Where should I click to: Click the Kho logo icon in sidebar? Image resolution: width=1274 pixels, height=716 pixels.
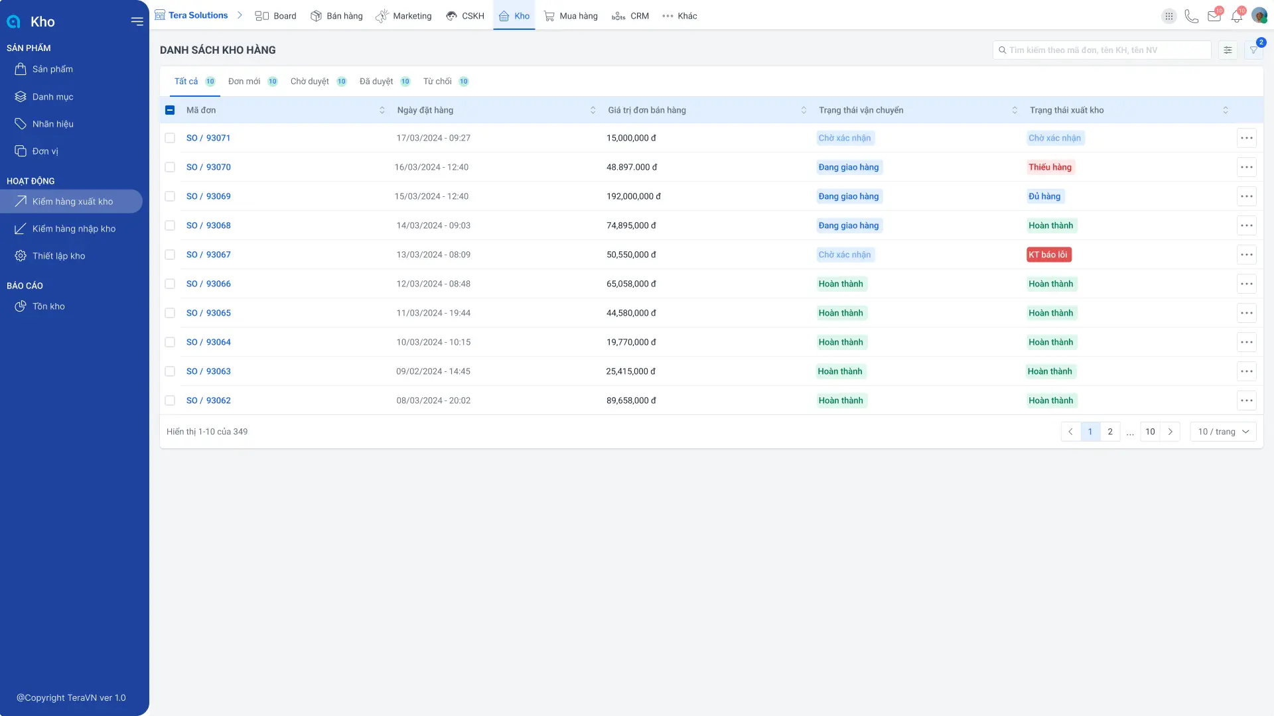pyautogui.click(x=13, y=22)
